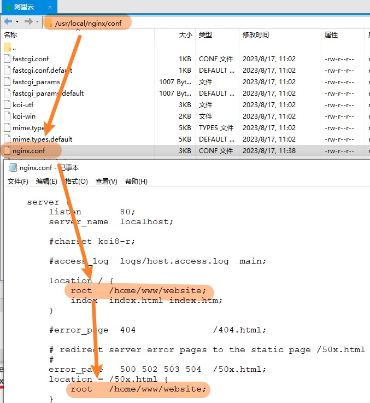The image size is (370, 403).
Task: Select the parent directory ".." folder icon
Action: (x=7, y=47)
